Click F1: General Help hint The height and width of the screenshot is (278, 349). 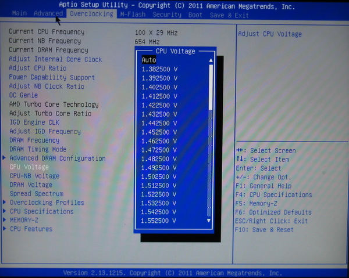click(263, 186)
